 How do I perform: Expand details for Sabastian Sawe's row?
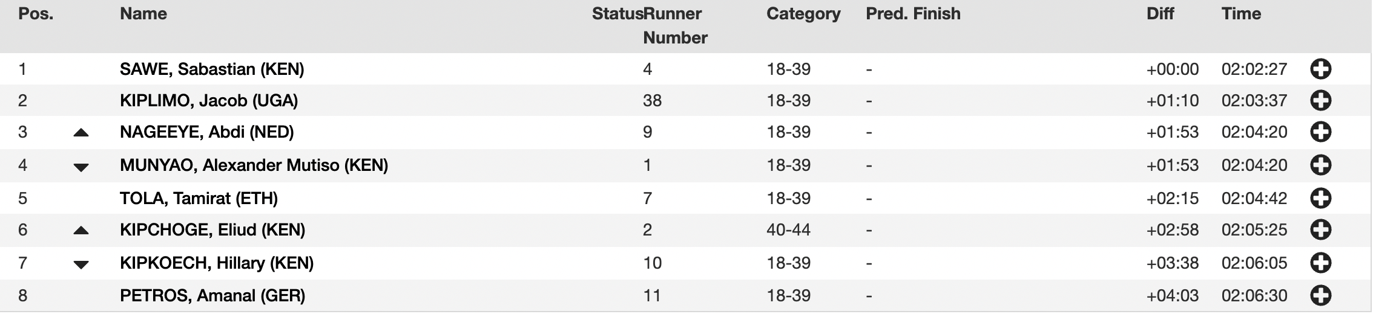pyautogui.click(x=1320, y=69)
